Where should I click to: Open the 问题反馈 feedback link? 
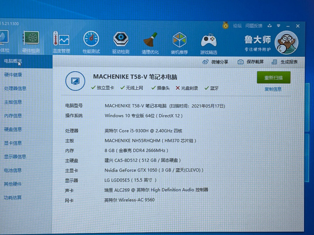click(254, 25)
